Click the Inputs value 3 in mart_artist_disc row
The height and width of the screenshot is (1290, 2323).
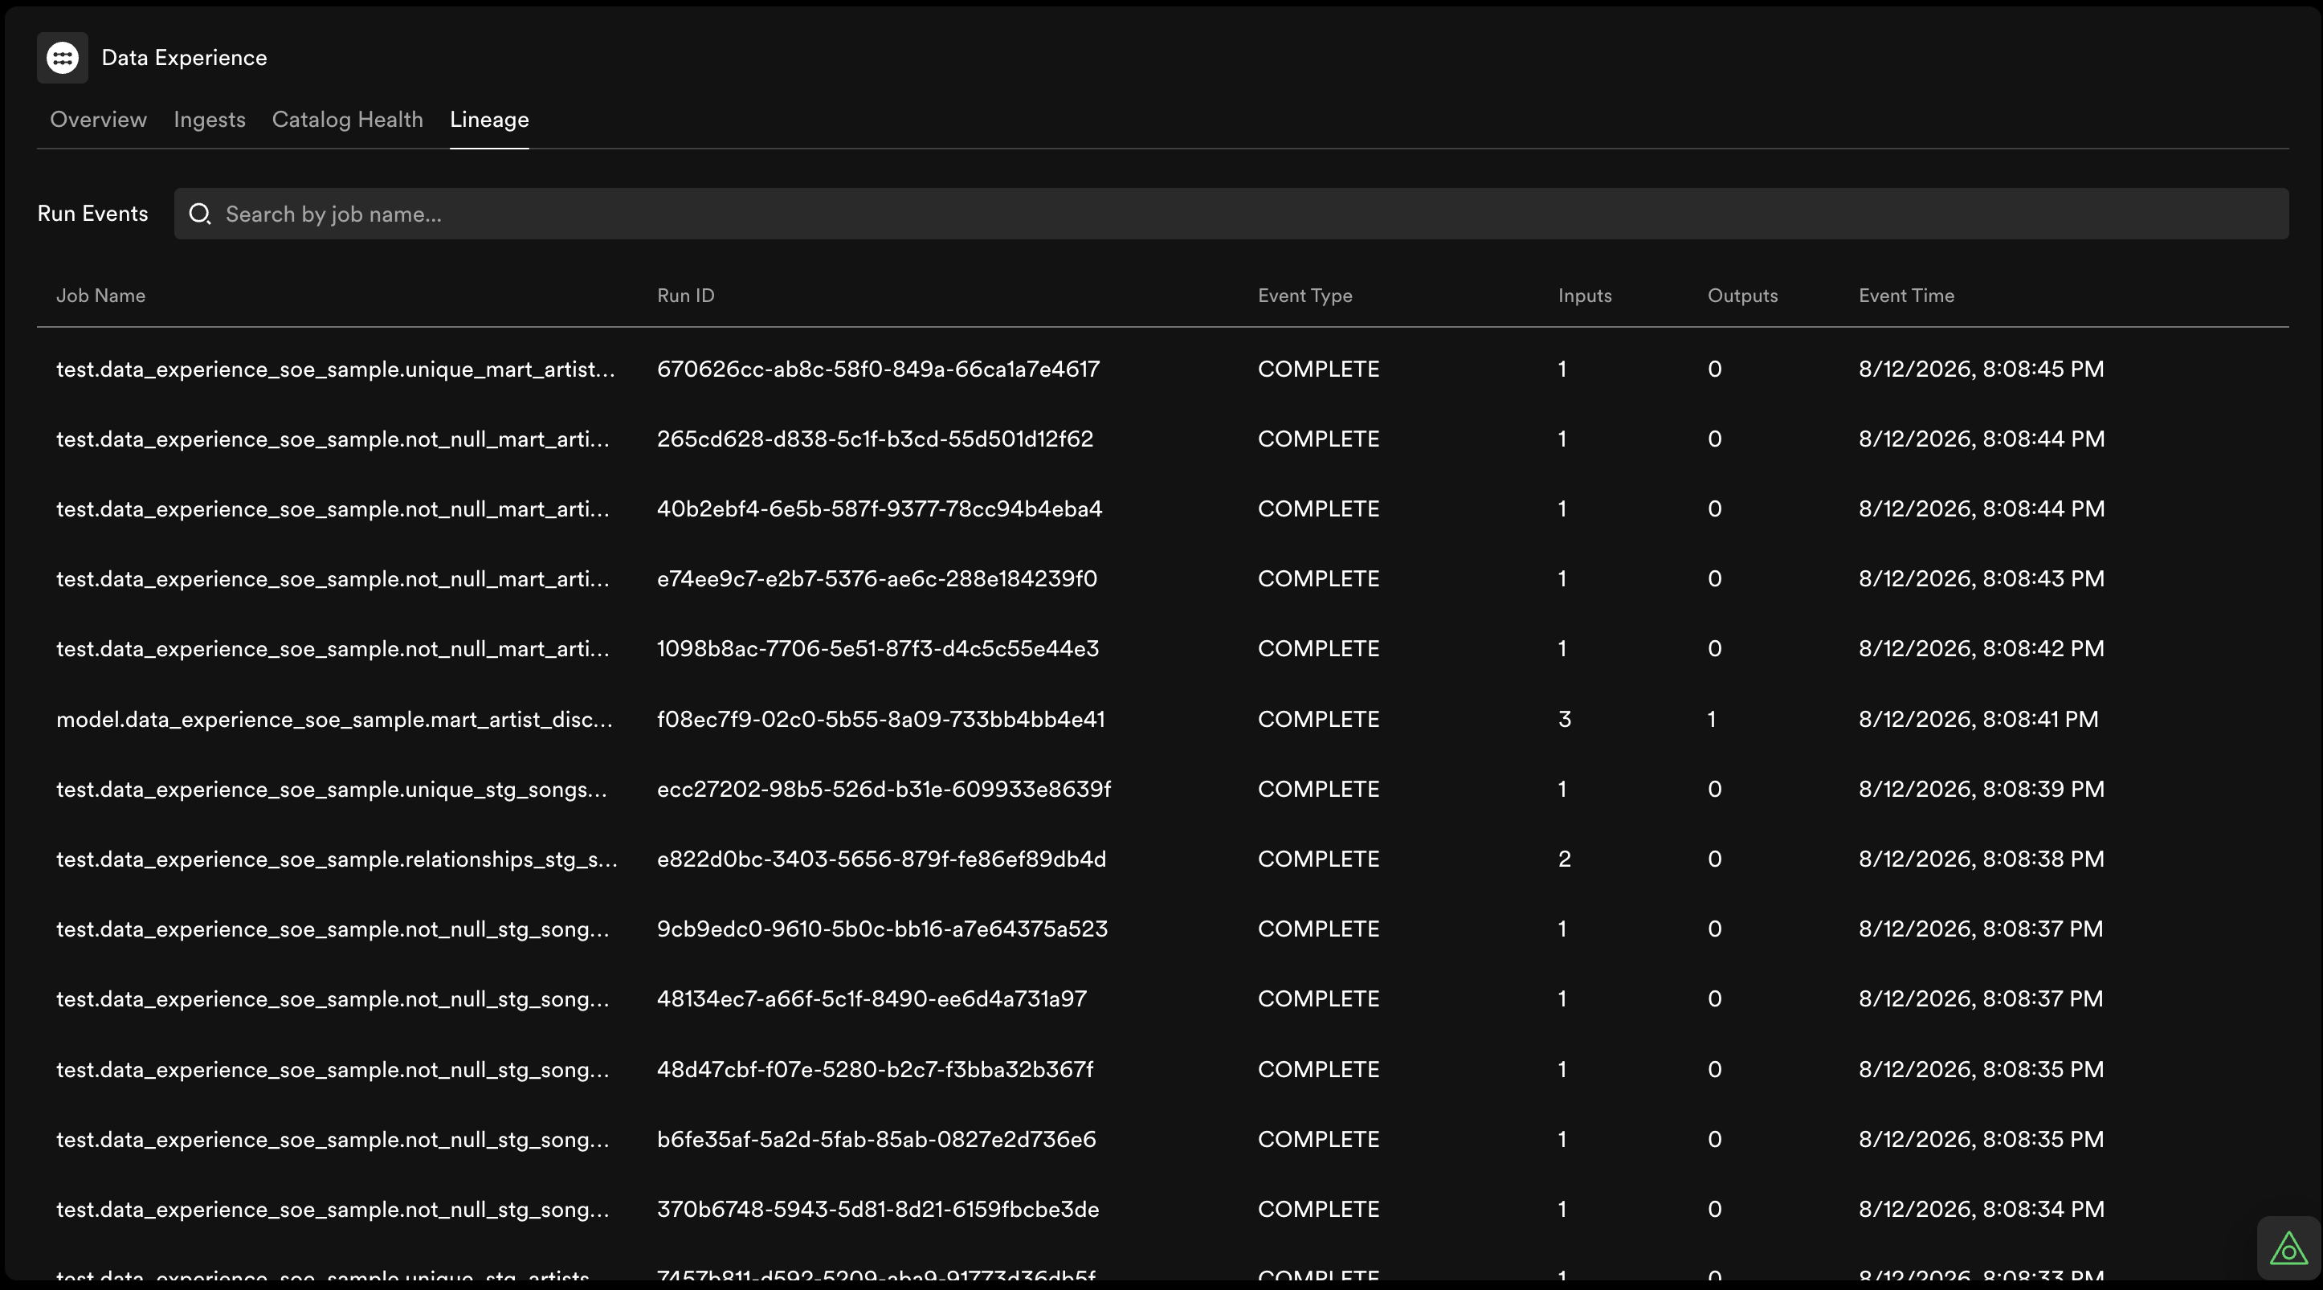(x=1565, y=720)
